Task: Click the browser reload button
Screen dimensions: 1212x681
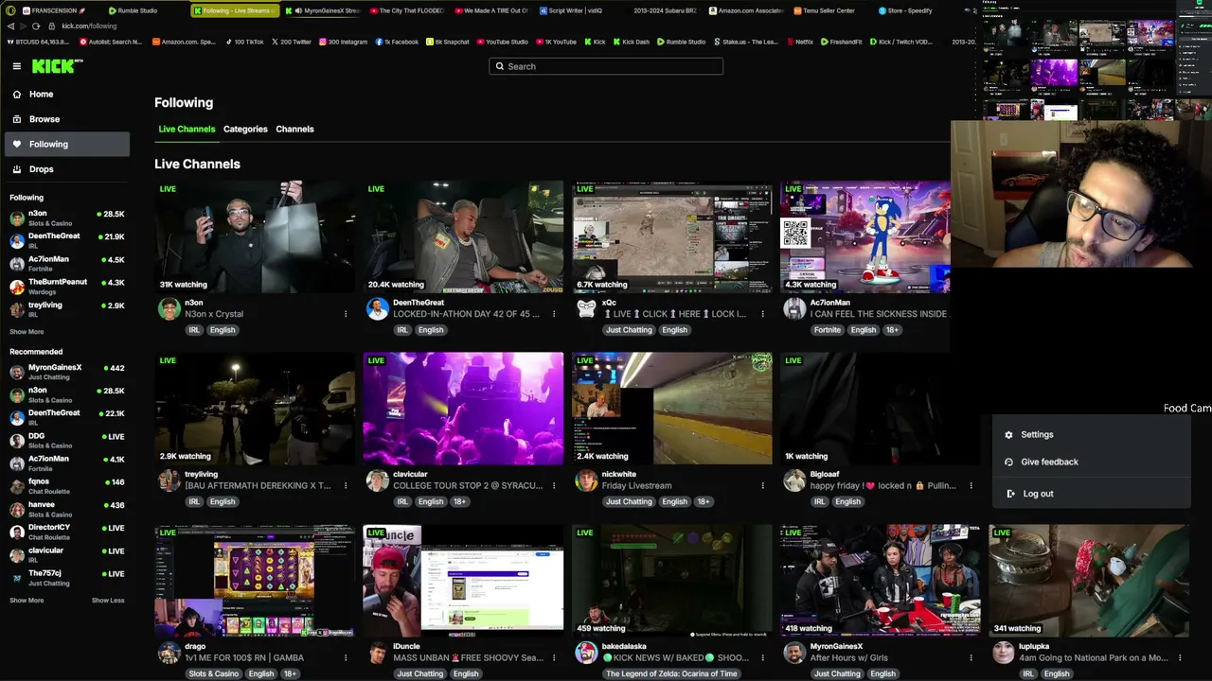Action: click(x=36, y=26)
